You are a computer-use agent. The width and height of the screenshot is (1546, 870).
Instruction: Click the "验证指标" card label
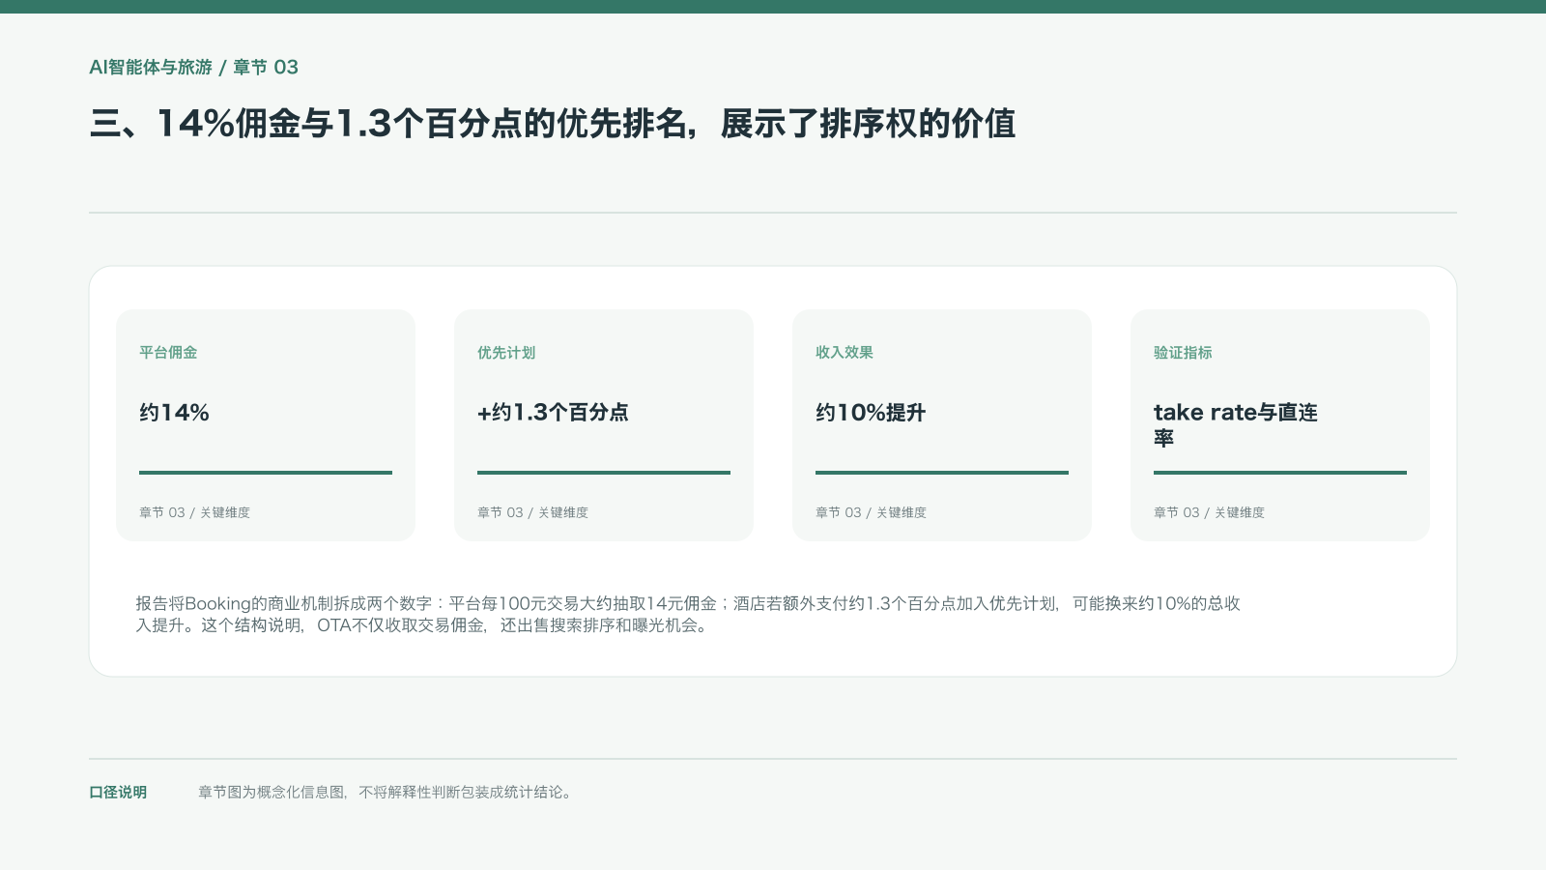1183,353
